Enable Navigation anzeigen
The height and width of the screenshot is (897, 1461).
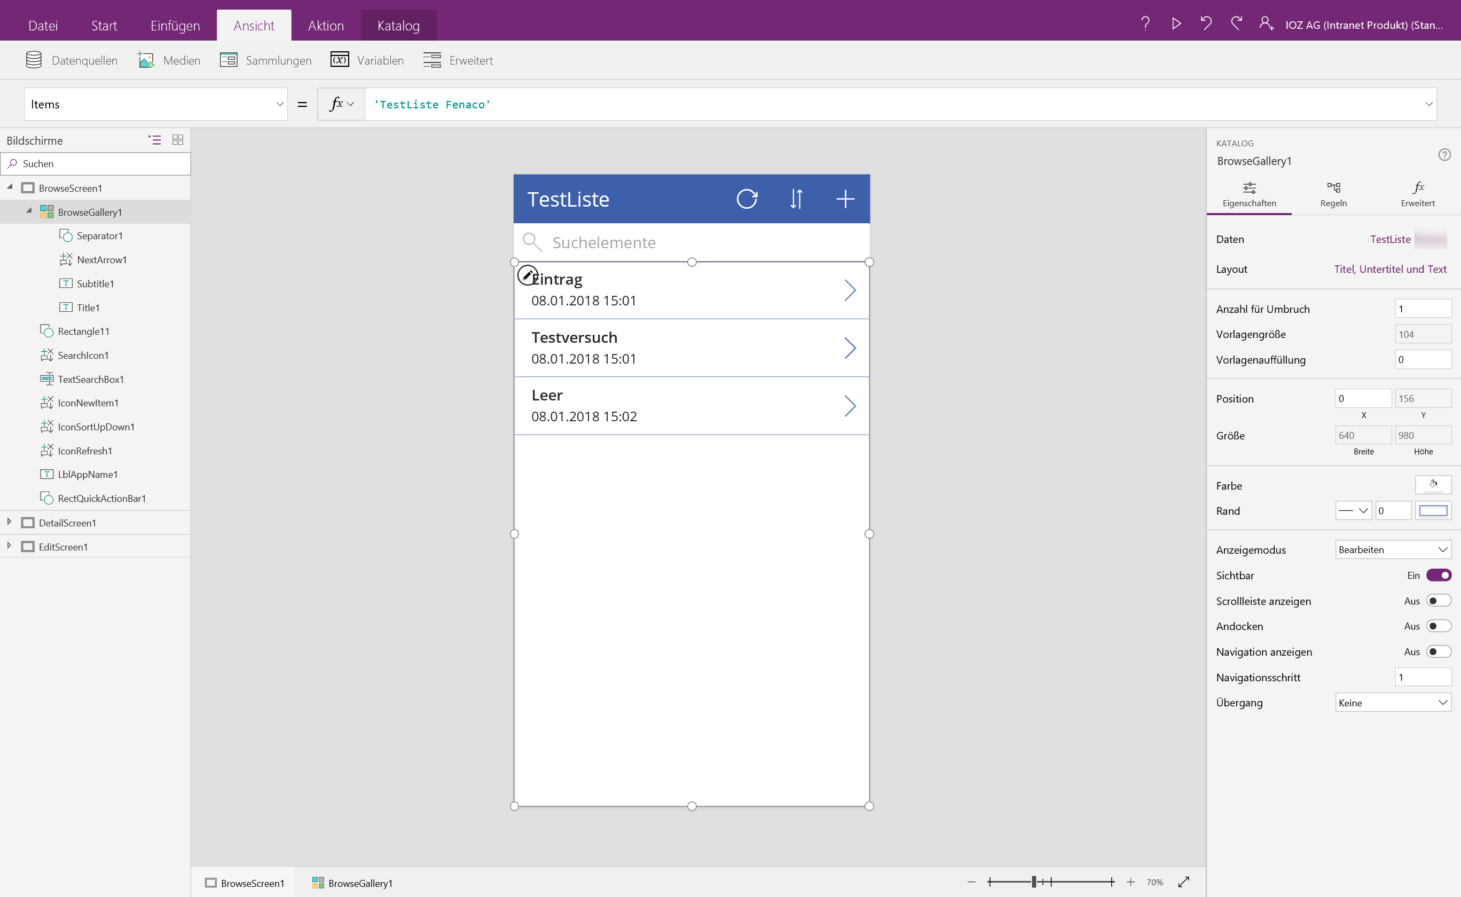[1438, 651]
